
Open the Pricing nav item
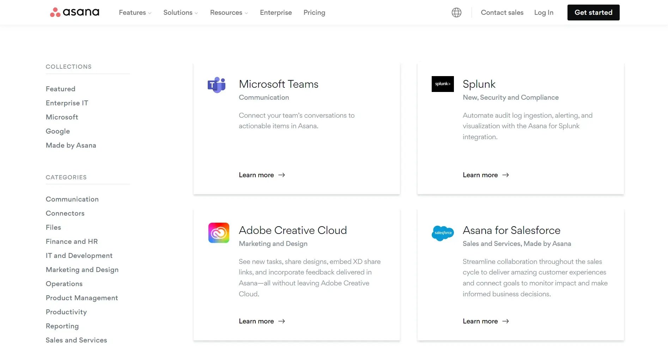pyautogui.click(x=314, y=13)
